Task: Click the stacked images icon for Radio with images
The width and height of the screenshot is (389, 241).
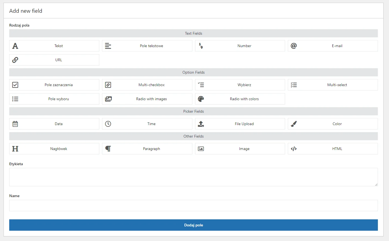Action: click(108, 99)
